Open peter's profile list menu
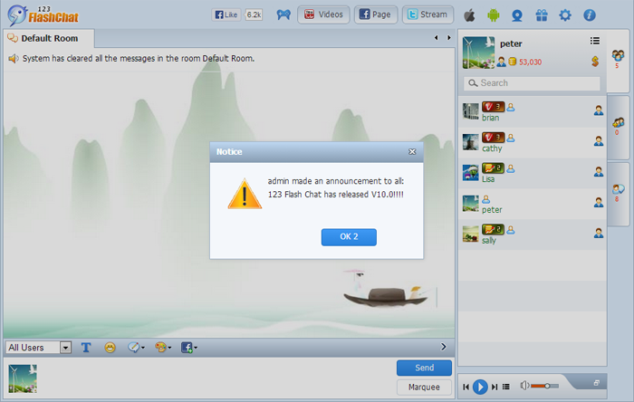Viewport: 634px width, 402px height. 595,41
